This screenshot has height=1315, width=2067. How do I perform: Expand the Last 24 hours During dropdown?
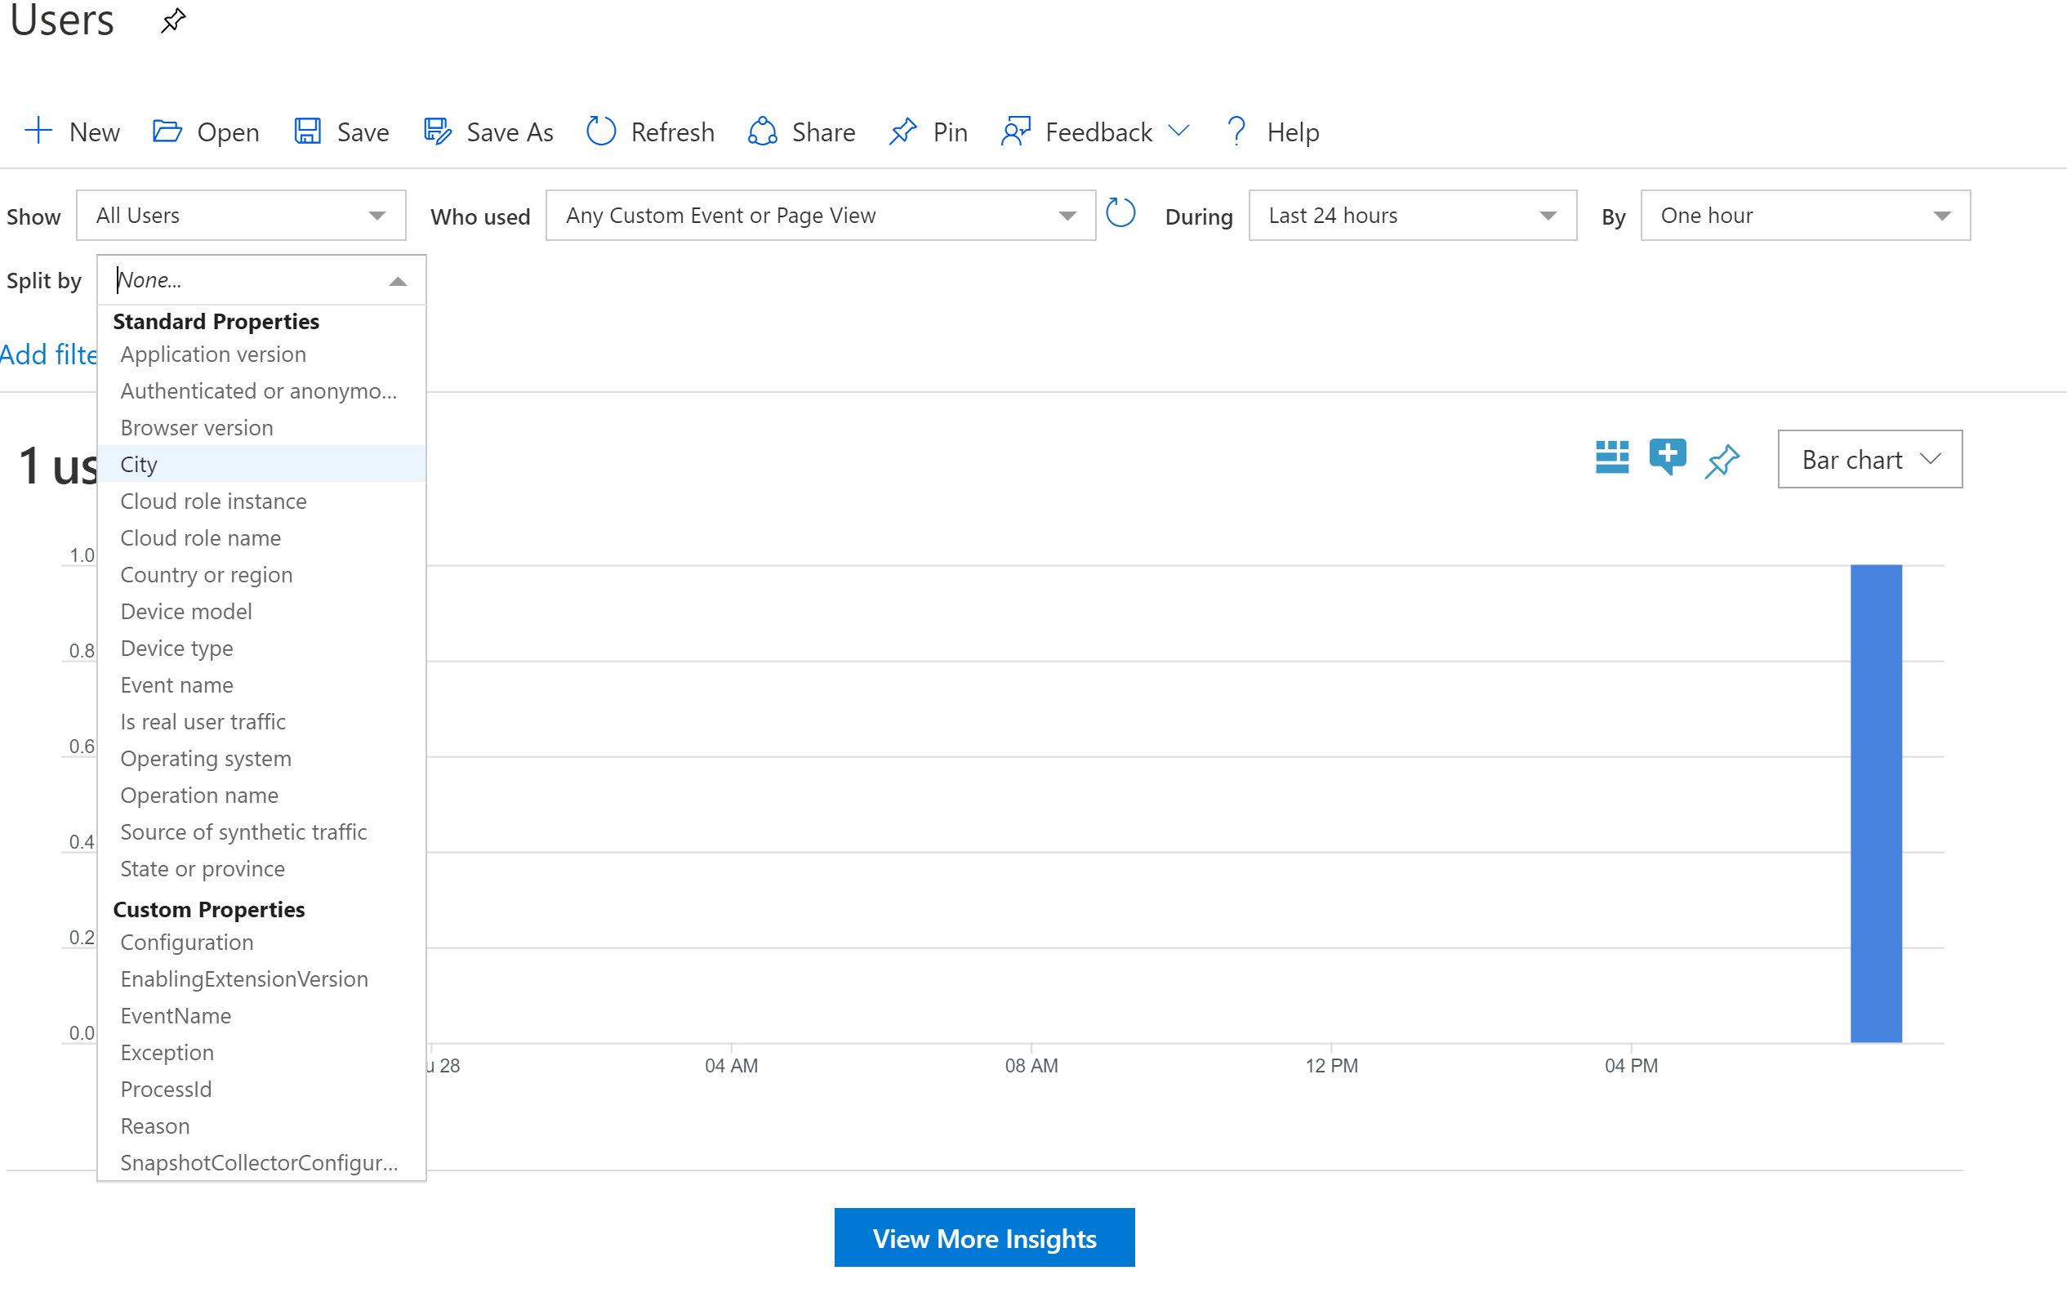1410,215
